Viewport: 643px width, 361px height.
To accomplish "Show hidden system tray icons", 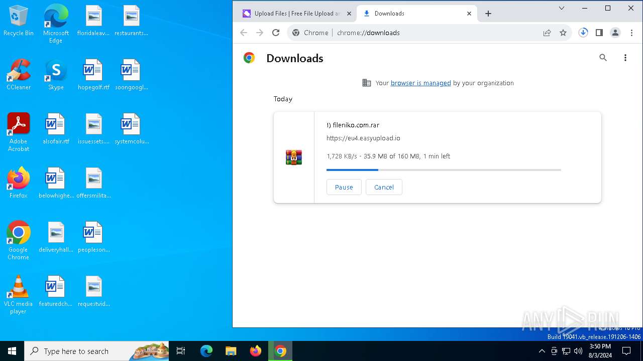I will point(542,351).
